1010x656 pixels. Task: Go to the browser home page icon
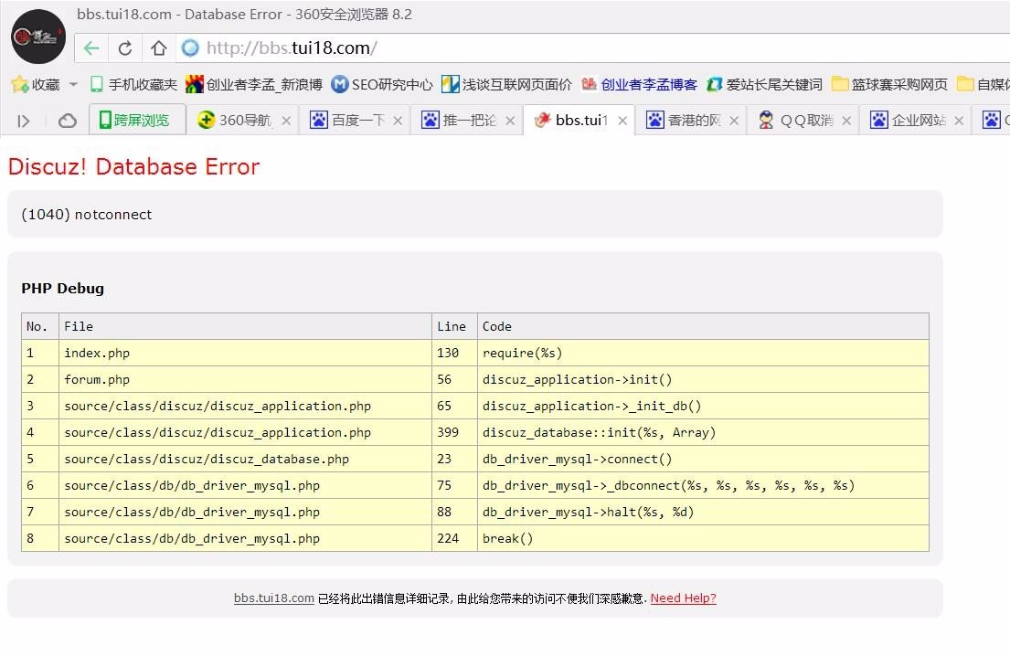coord(158,48)
